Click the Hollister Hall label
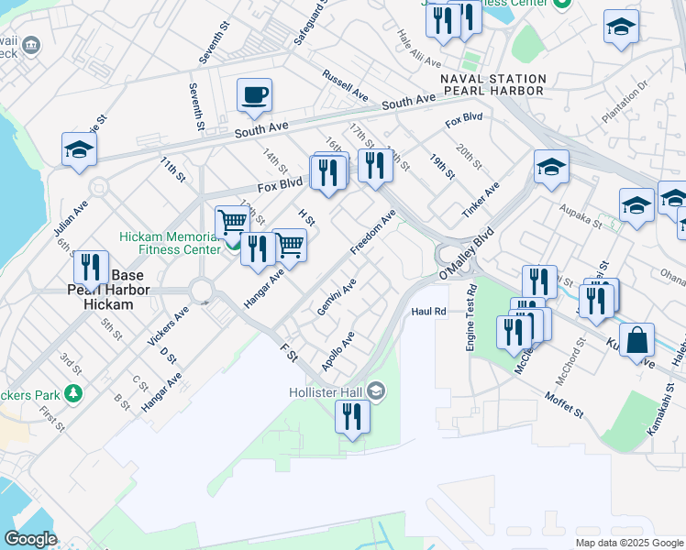The image size is (686, 550). coord(326,392)
